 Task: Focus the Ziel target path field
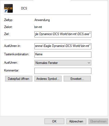point(63,34)
